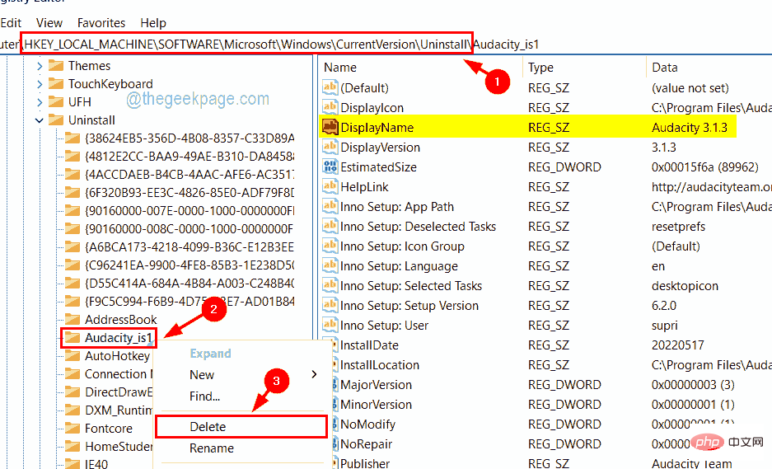Select the {90160000-008C registry key
This screenshot has width=772, height=469.
pos(189,229)
